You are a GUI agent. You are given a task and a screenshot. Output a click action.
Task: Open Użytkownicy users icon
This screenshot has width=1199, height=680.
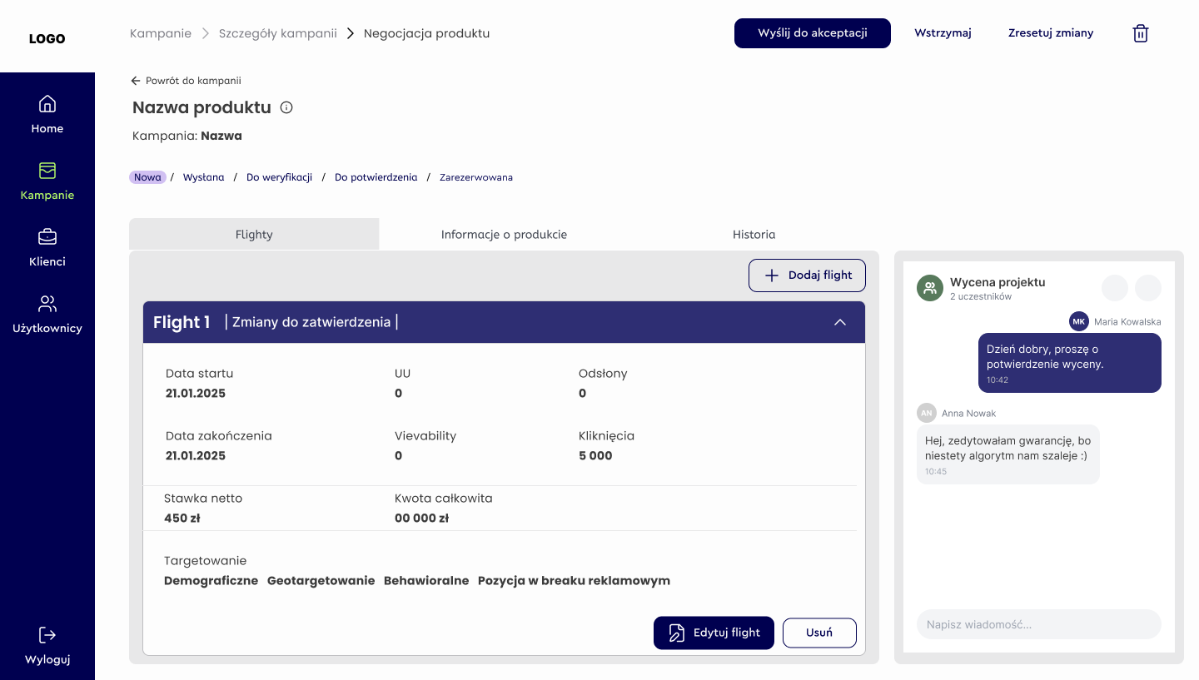47,304
